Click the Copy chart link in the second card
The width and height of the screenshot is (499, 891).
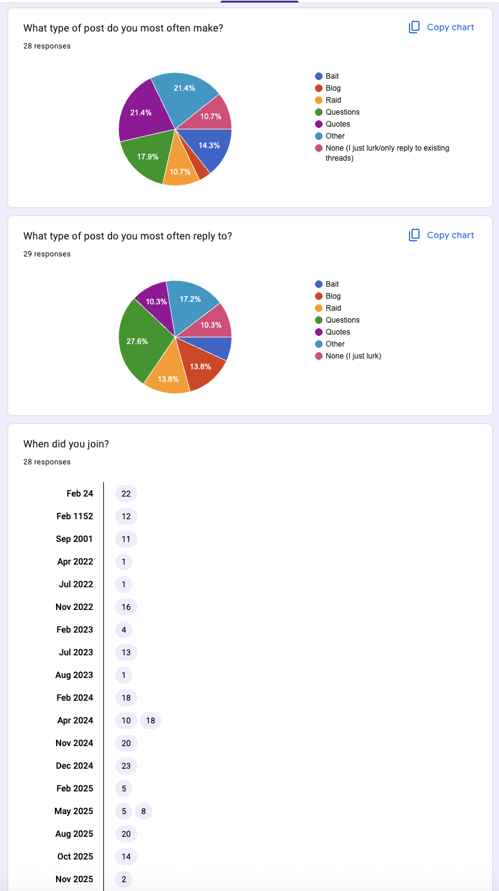pyautogui.click(x=450, y=235)
